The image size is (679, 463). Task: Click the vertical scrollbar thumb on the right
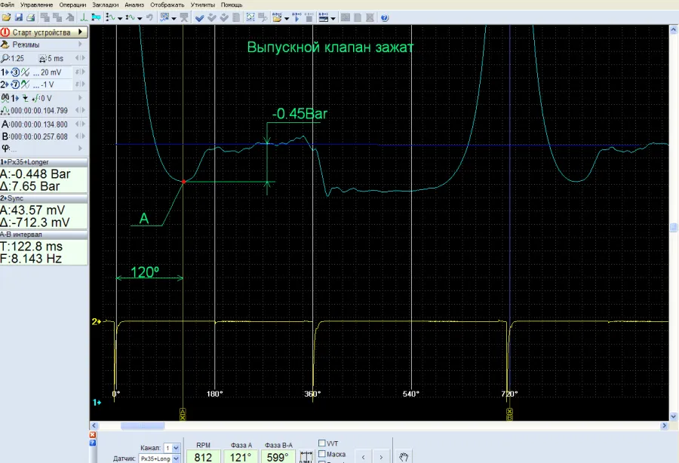674,227
